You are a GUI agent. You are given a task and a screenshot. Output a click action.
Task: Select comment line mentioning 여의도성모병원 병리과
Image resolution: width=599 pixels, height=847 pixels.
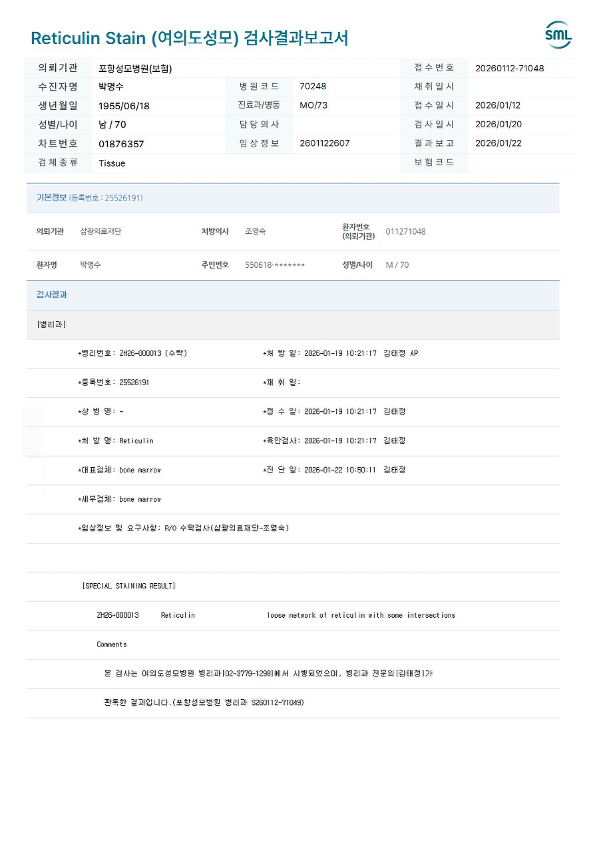coord(268,674)
